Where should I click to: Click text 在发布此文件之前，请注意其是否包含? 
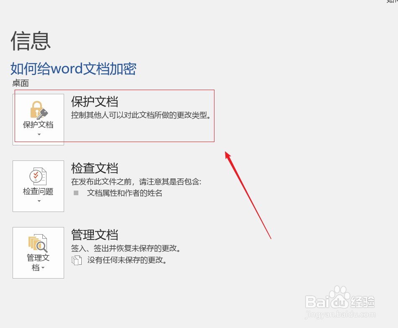136,181
